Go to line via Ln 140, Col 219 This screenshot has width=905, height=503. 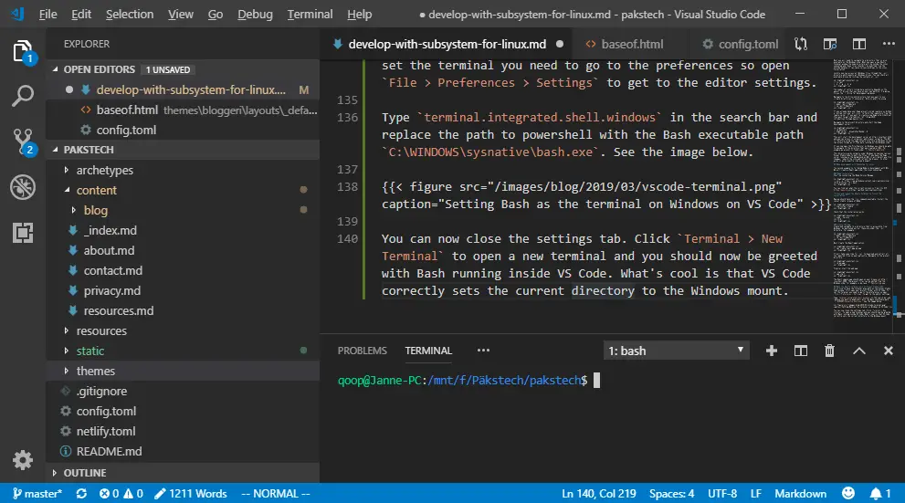click(x=598, y=494)
